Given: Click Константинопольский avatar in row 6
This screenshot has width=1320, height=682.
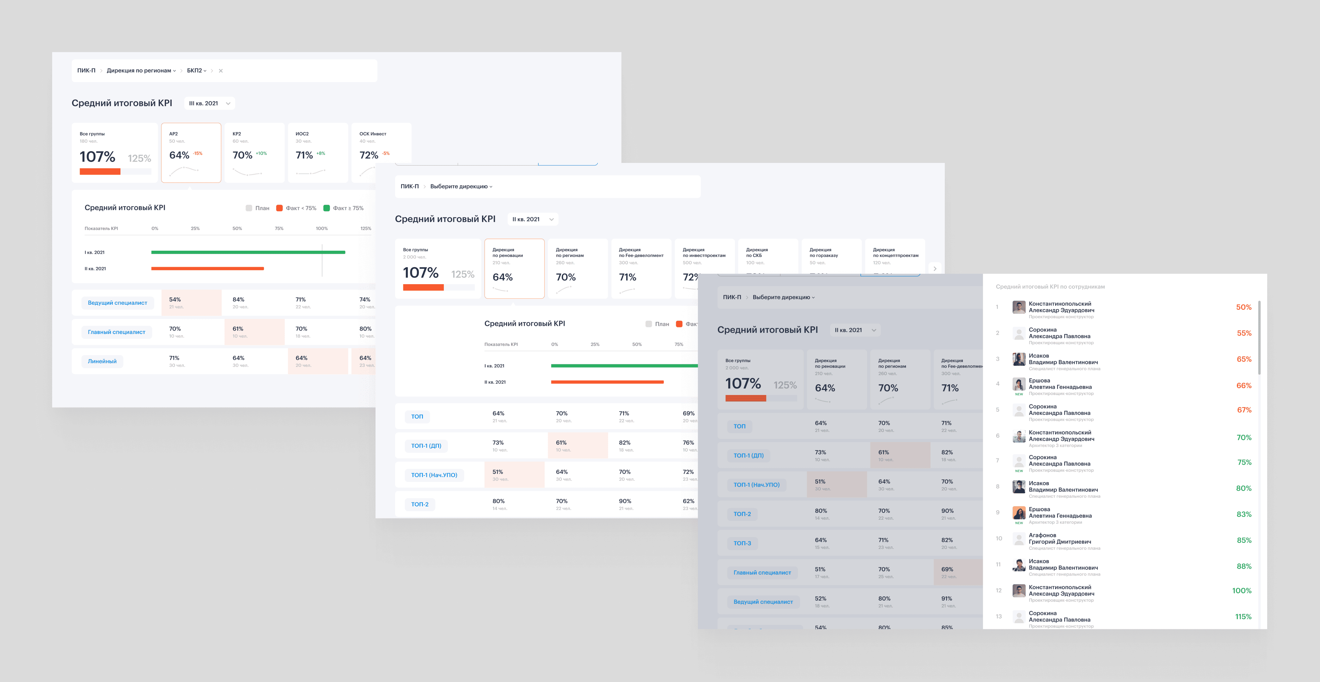Looking at the screenshot, I should point(1019,436).
